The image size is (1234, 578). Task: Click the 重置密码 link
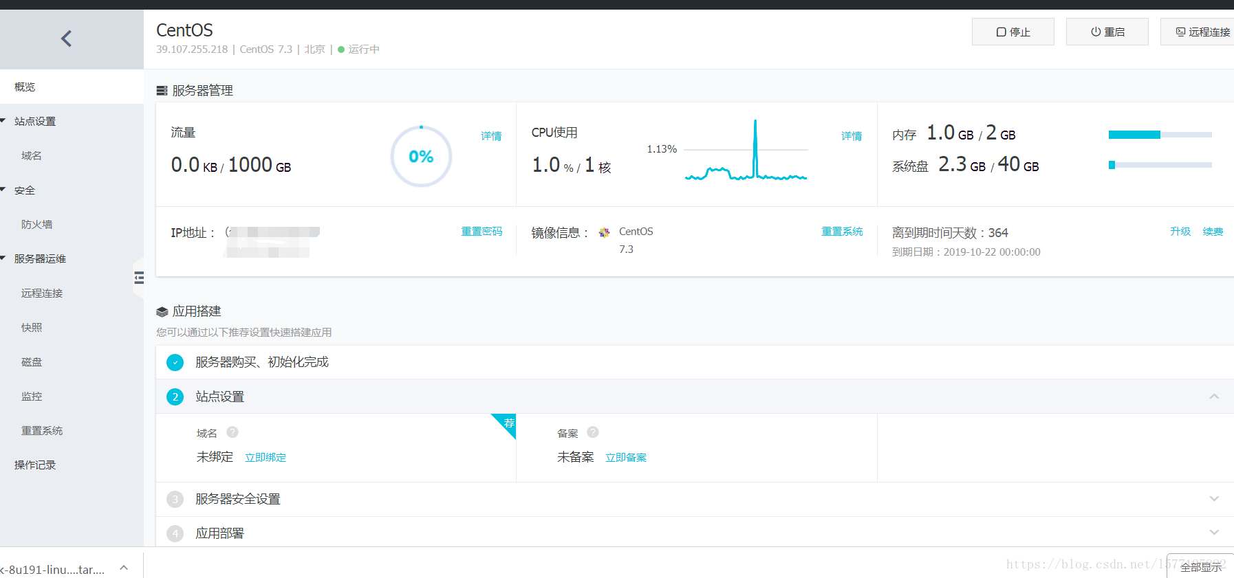481,232
